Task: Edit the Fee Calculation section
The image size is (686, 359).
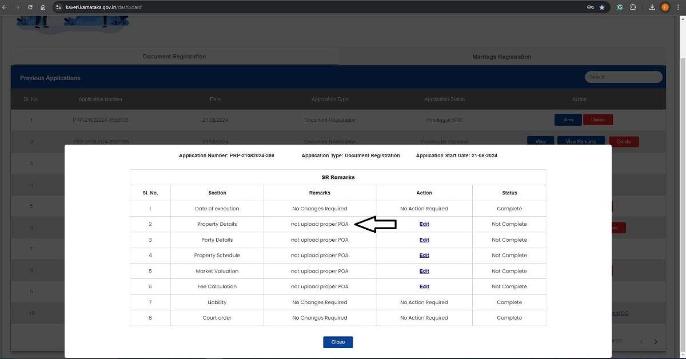Action: click(x=424, y=286)
